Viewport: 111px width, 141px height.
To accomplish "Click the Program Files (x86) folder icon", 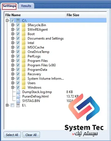I will (24, 65).
